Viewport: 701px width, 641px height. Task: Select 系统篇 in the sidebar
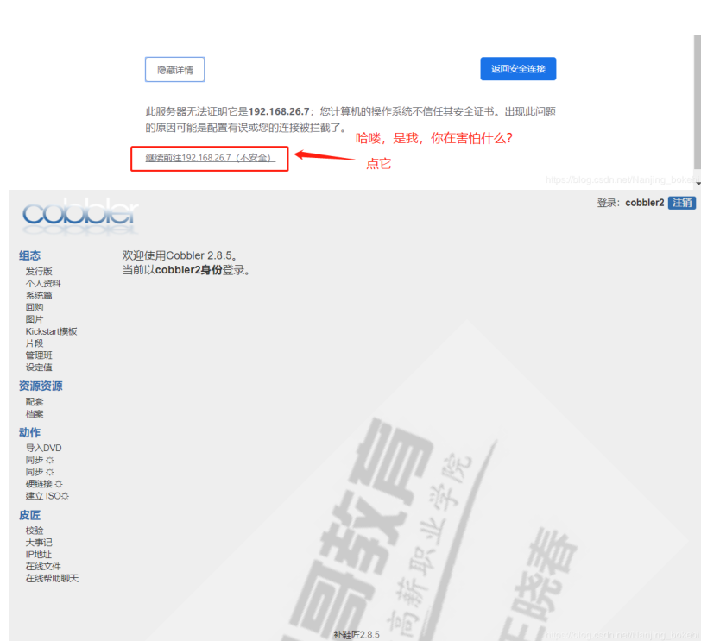[x=39, y=296]
